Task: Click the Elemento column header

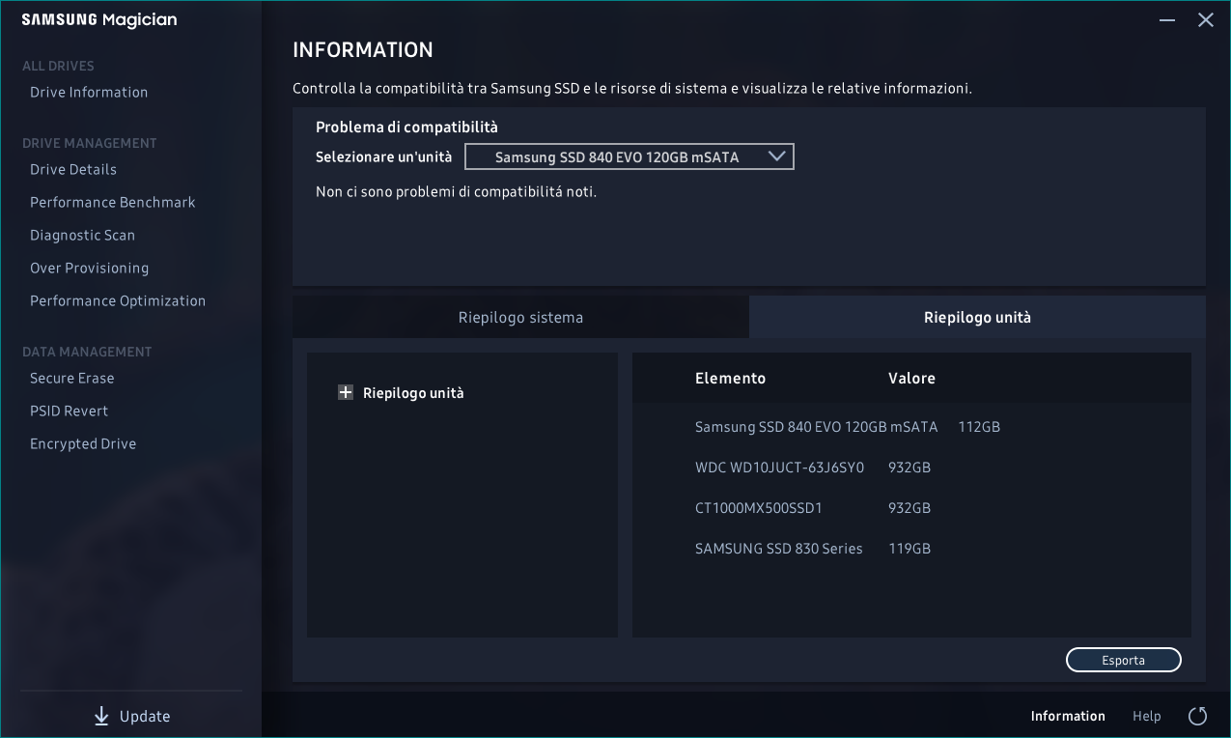Action: 730,378
